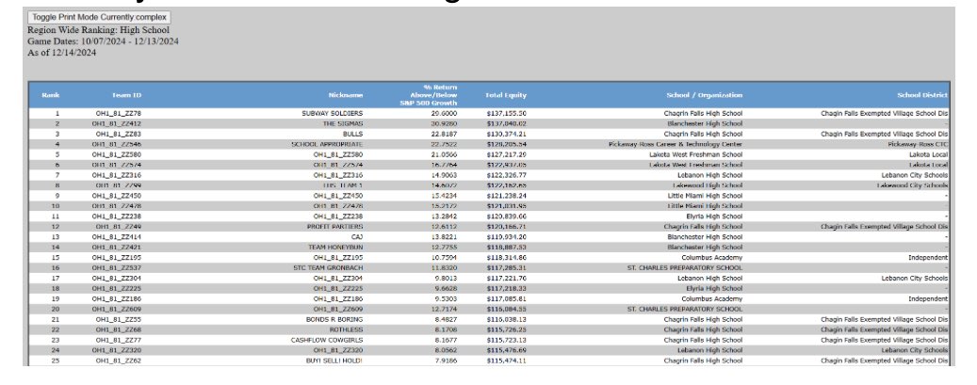Click Lakewood High School
This screenshot has height=385, width=977.
tap(708, 185)
